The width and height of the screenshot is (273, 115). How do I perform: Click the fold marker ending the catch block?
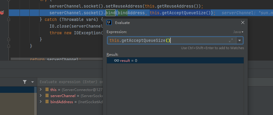pyautogui.click(x=9, y=39)
